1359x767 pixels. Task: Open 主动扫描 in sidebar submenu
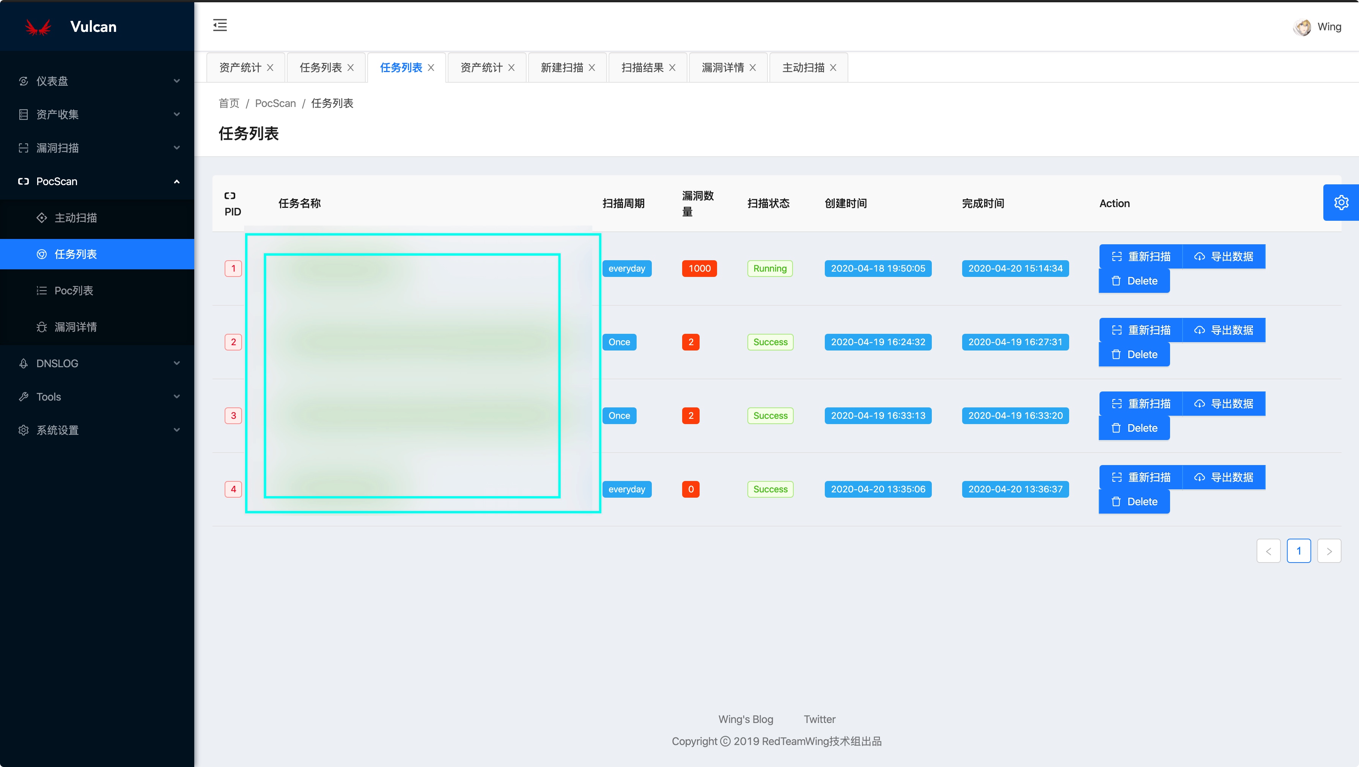coord(75,218)
